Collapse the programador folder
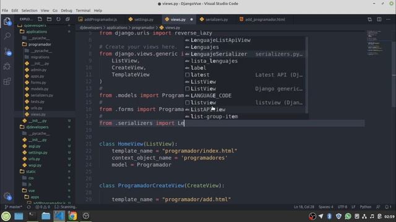 (40, 44)
